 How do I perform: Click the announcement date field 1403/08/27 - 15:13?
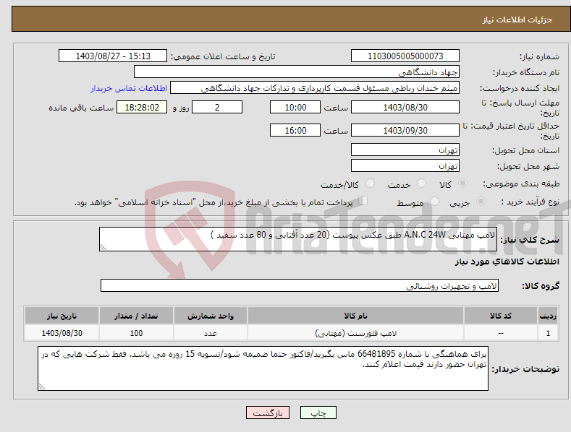pyautogui.click(x=112, y=56)
